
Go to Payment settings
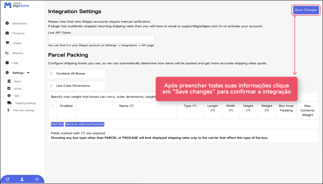point(23,110)
